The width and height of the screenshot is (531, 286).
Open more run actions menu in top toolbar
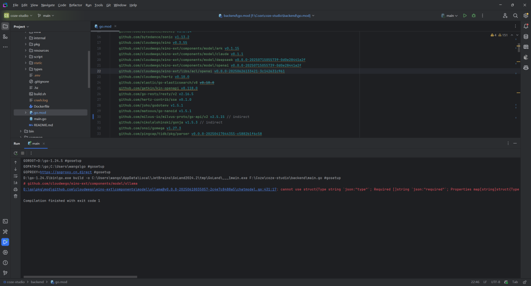point(483,16)
